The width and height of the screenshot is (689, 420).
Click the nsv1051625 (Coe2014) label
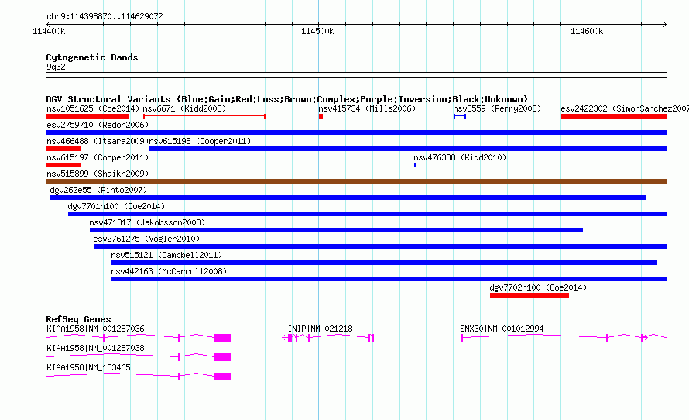click(x=93, y=108)
